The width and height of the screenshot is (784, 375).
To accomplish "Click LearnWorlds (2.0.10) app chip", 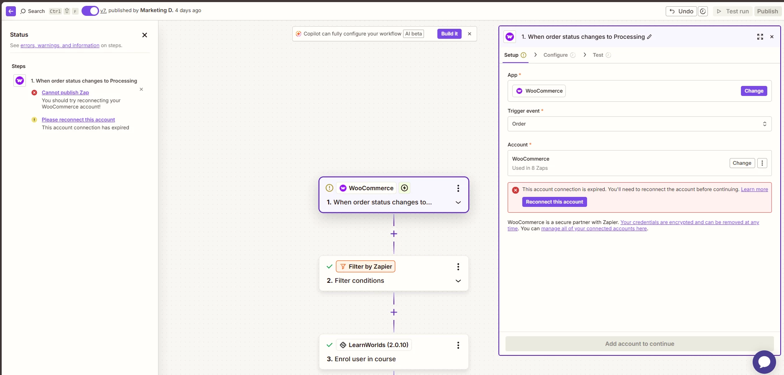I will (x=374, y=345).
